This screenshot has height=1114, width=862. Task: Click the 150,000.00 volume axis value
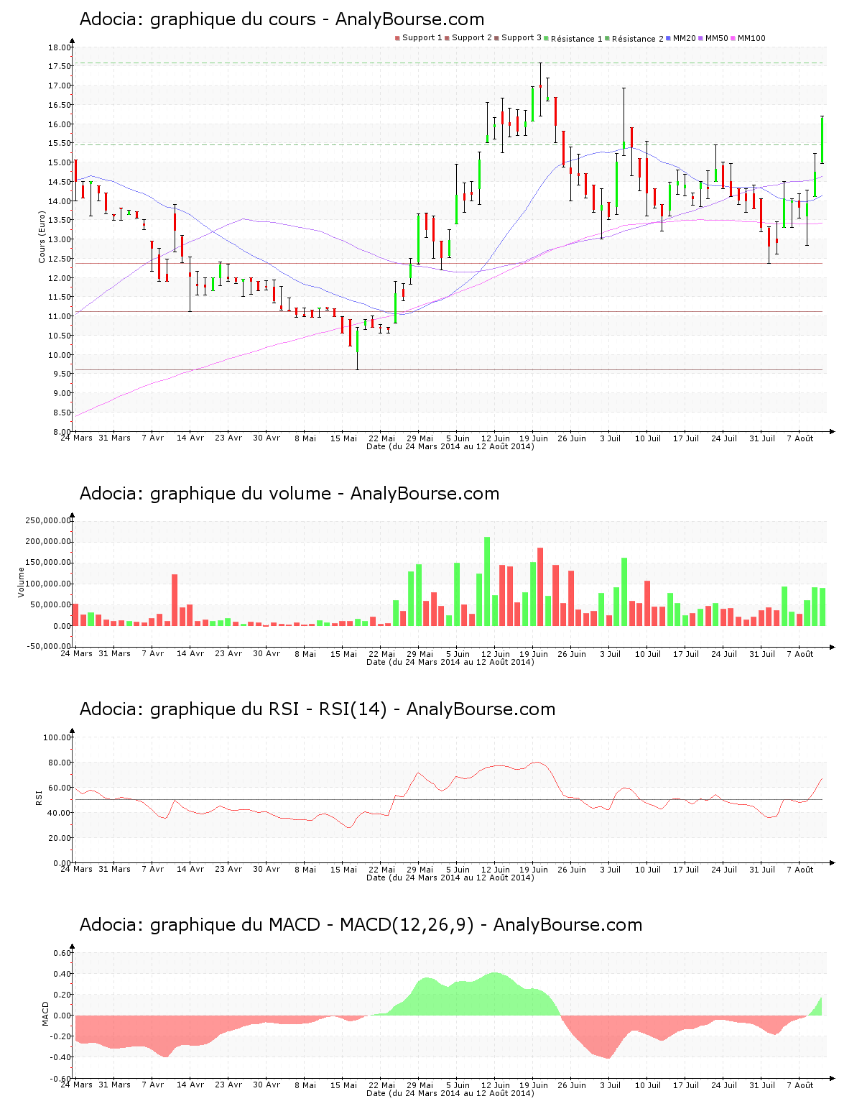pos(47,563)
